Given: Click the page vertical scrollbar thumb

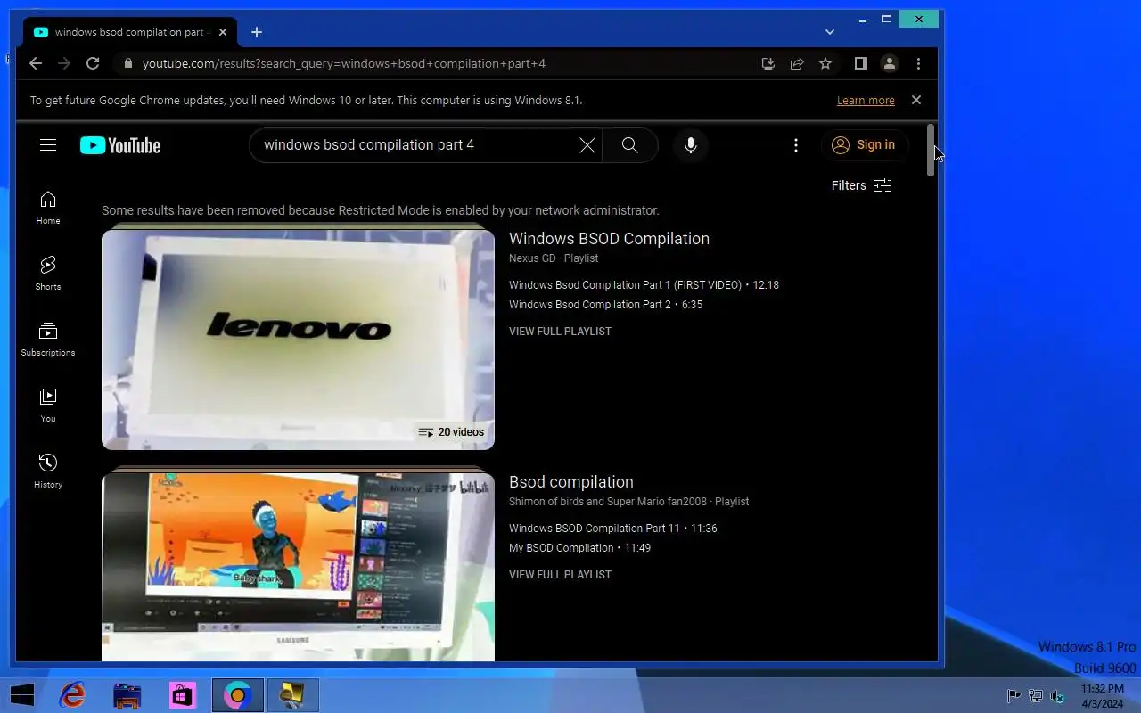Looking at the screenshot, I should coord(932,150).
